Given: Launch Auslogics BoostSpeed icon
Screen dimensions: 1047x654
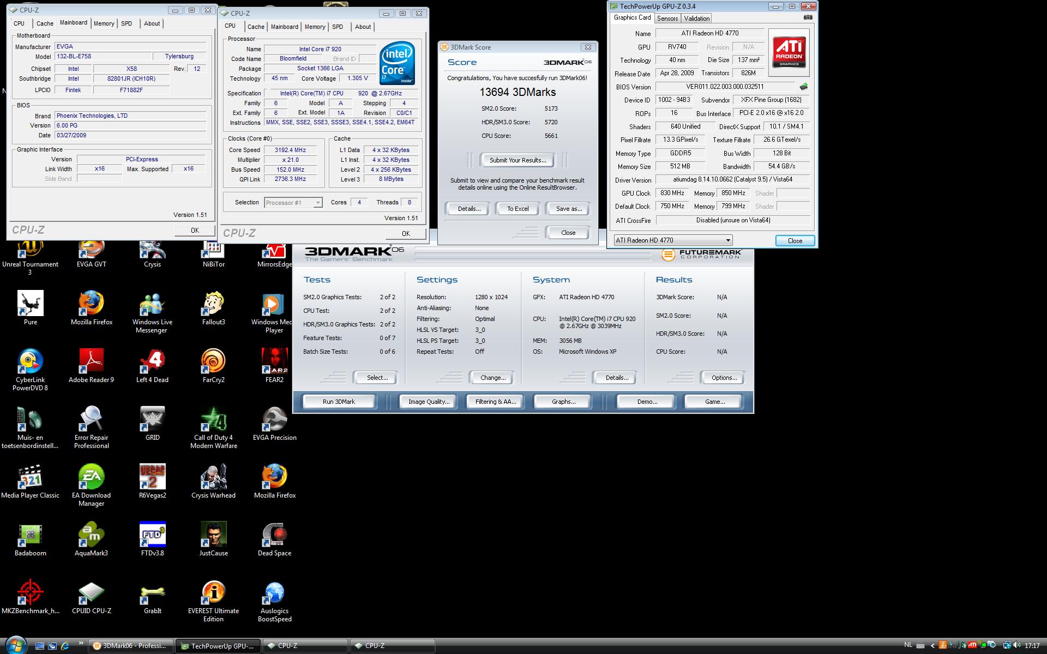Looking at the screenshot, I should click(274, 601).
